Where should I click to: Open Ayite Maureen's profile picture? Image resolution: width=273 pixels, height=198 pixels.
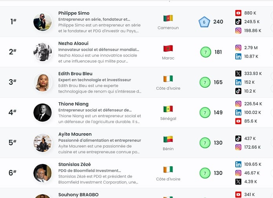42,143
